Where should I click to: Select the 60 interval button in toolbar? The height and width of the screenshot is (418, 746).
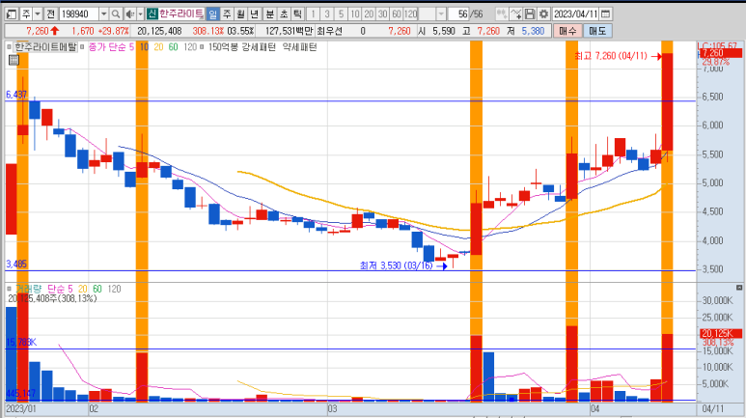(397, 14)
